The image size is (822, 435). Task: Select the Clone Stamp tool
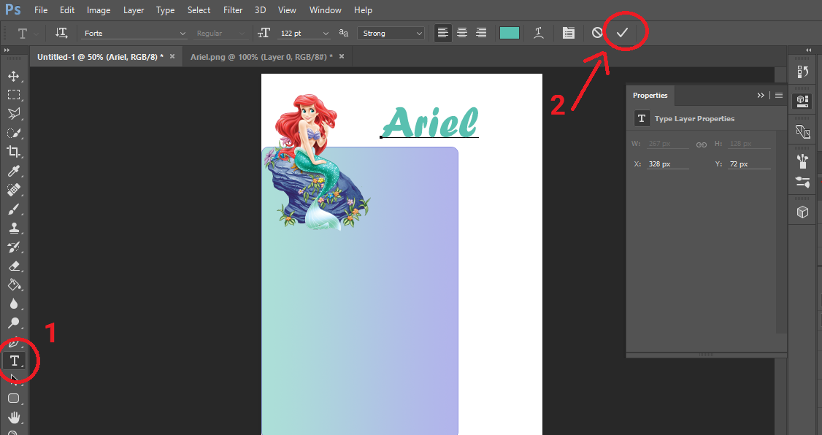point(14,228)
